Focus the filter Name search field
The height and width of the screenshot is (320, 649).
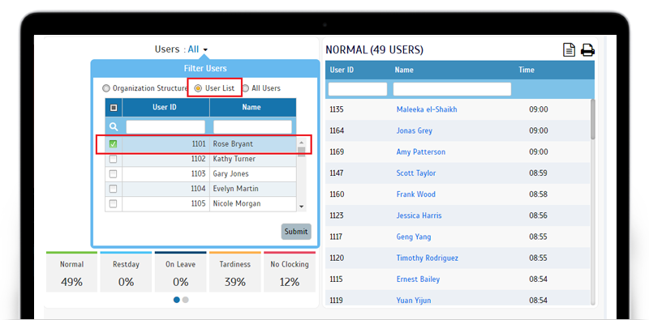click(x=252, y=126)
